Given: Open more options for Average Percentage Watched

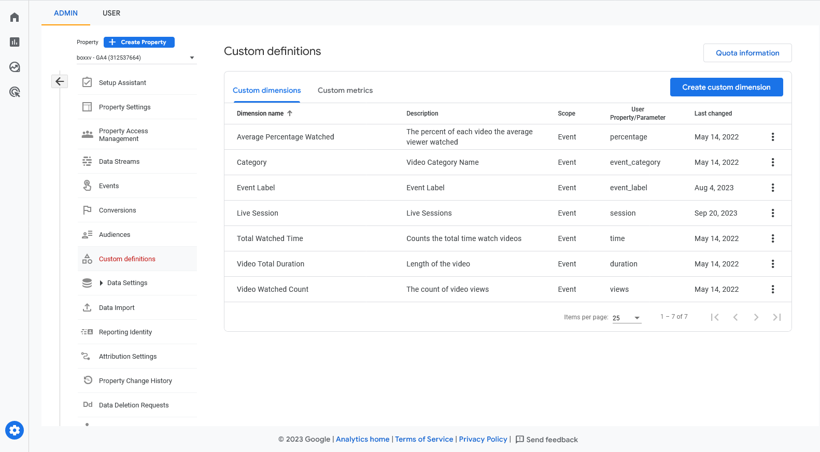Looking at the screenshot, I should tap(773, 137).
